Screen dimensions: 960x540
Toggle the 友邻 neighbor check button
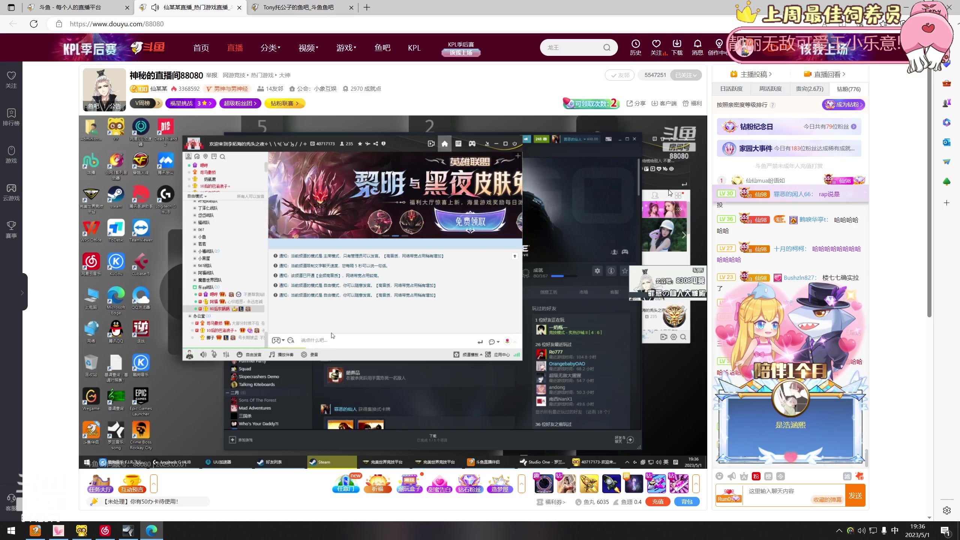(620, 75)
